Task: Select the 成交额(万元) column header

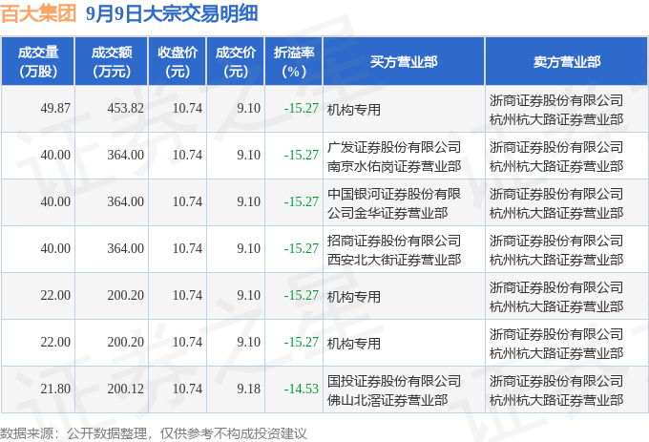Action: point(112,62)
